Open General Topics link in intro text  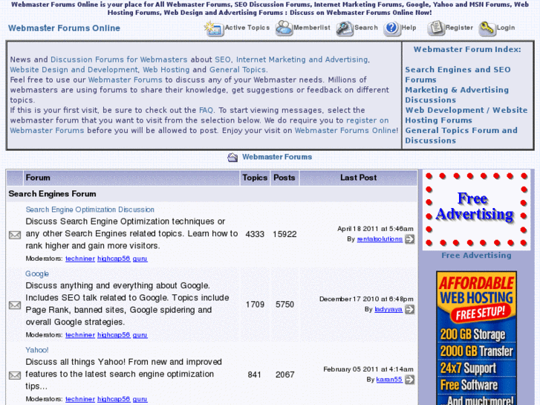coord(238,70)
